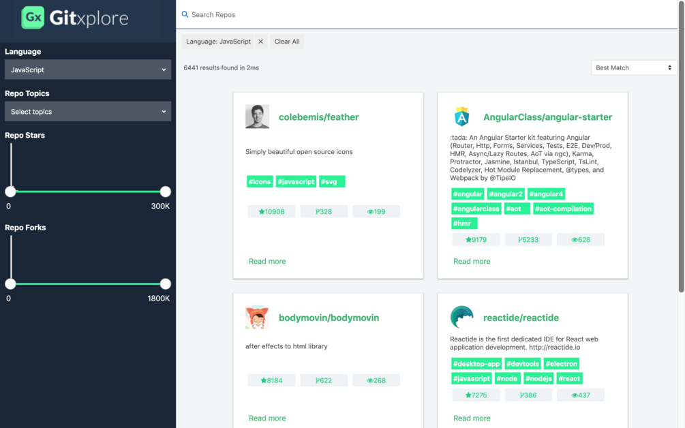Click the Clear All filters button
This screenshot has width=685, height=428.
[286, 41]
